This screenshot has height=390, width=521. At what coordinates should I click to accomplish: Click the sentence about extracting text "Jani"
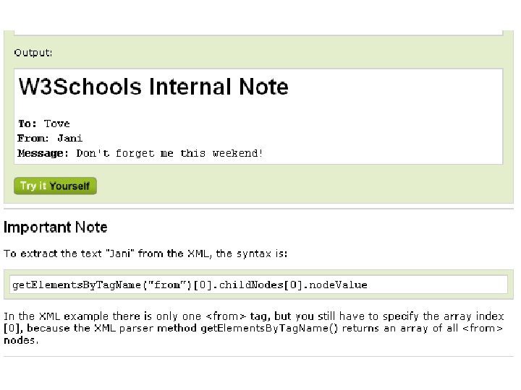point(145,253)
